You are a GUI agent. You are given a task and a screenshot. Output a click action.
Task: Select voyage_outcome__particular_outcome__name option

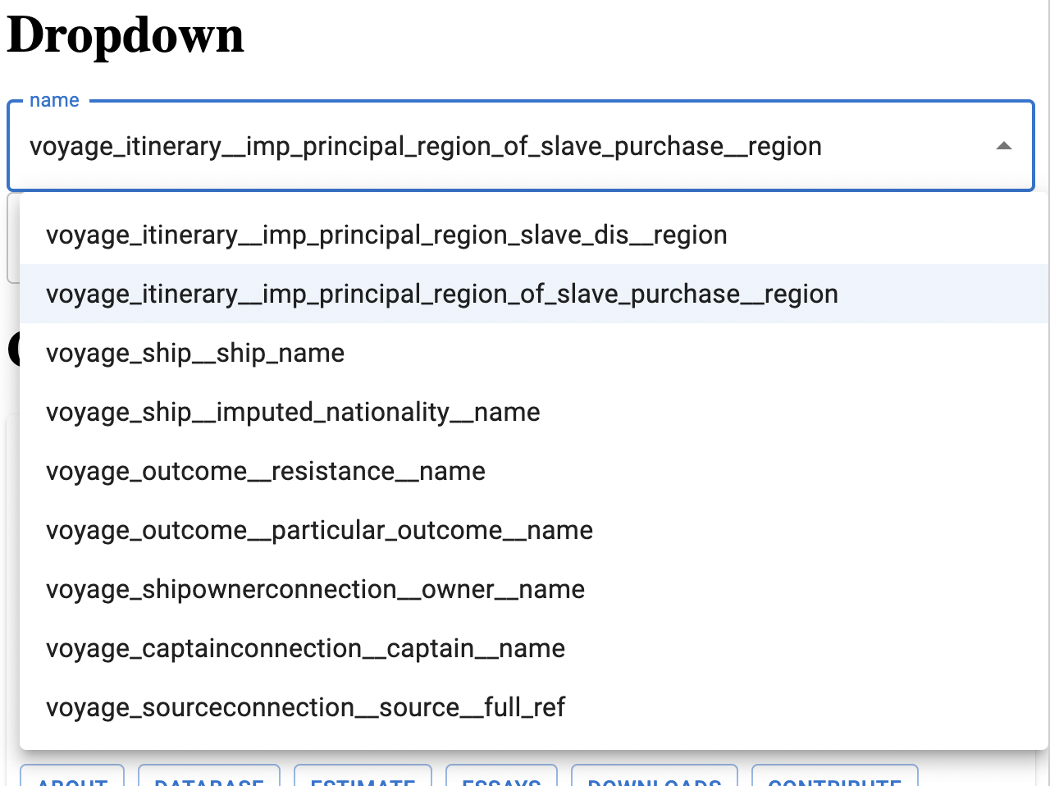pyautogui.click(x=319, y=530)
